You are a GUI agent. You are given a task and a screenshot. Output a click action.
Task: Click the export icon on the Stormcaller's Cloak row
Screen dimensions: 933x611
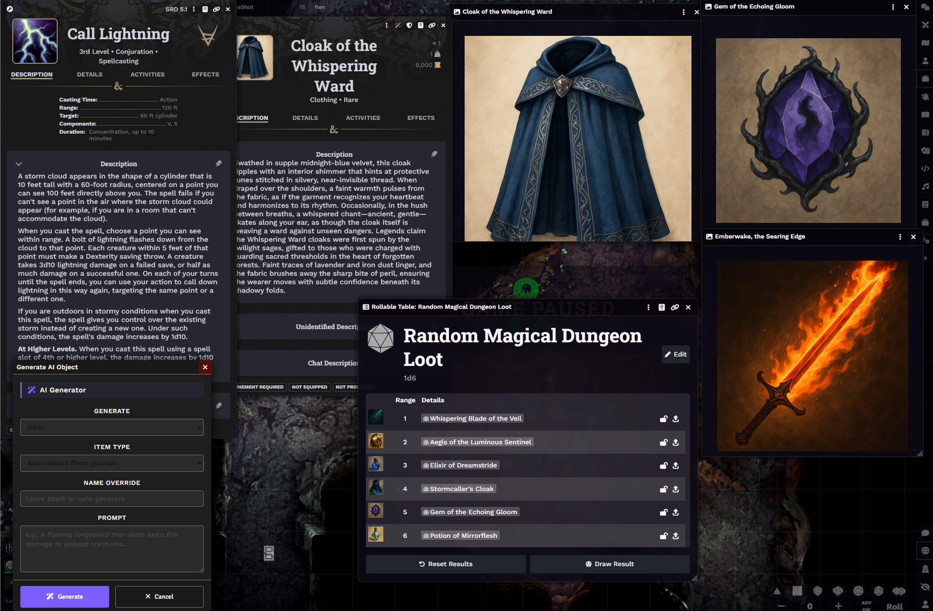[x=676, y=489]
